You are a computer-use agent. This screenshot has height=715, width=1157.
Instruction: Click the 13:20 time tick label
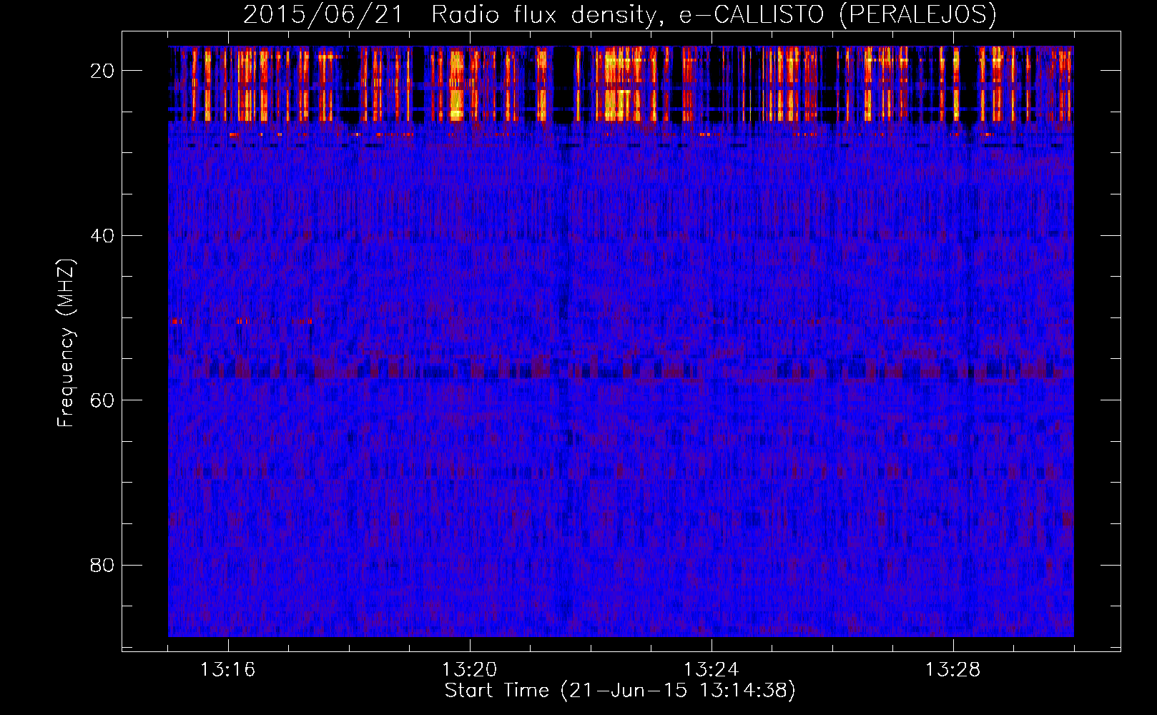tap(470, 670)
